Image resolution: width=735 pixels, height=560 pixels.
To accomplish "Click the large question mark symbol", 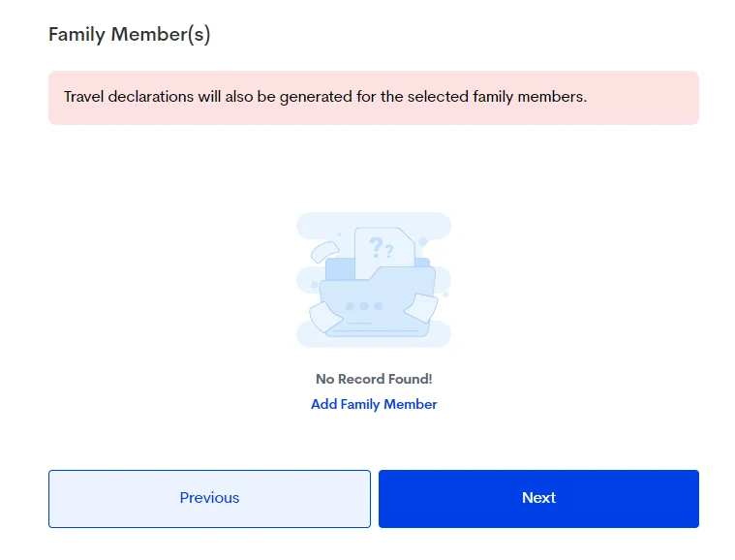I will coord(377,247).
